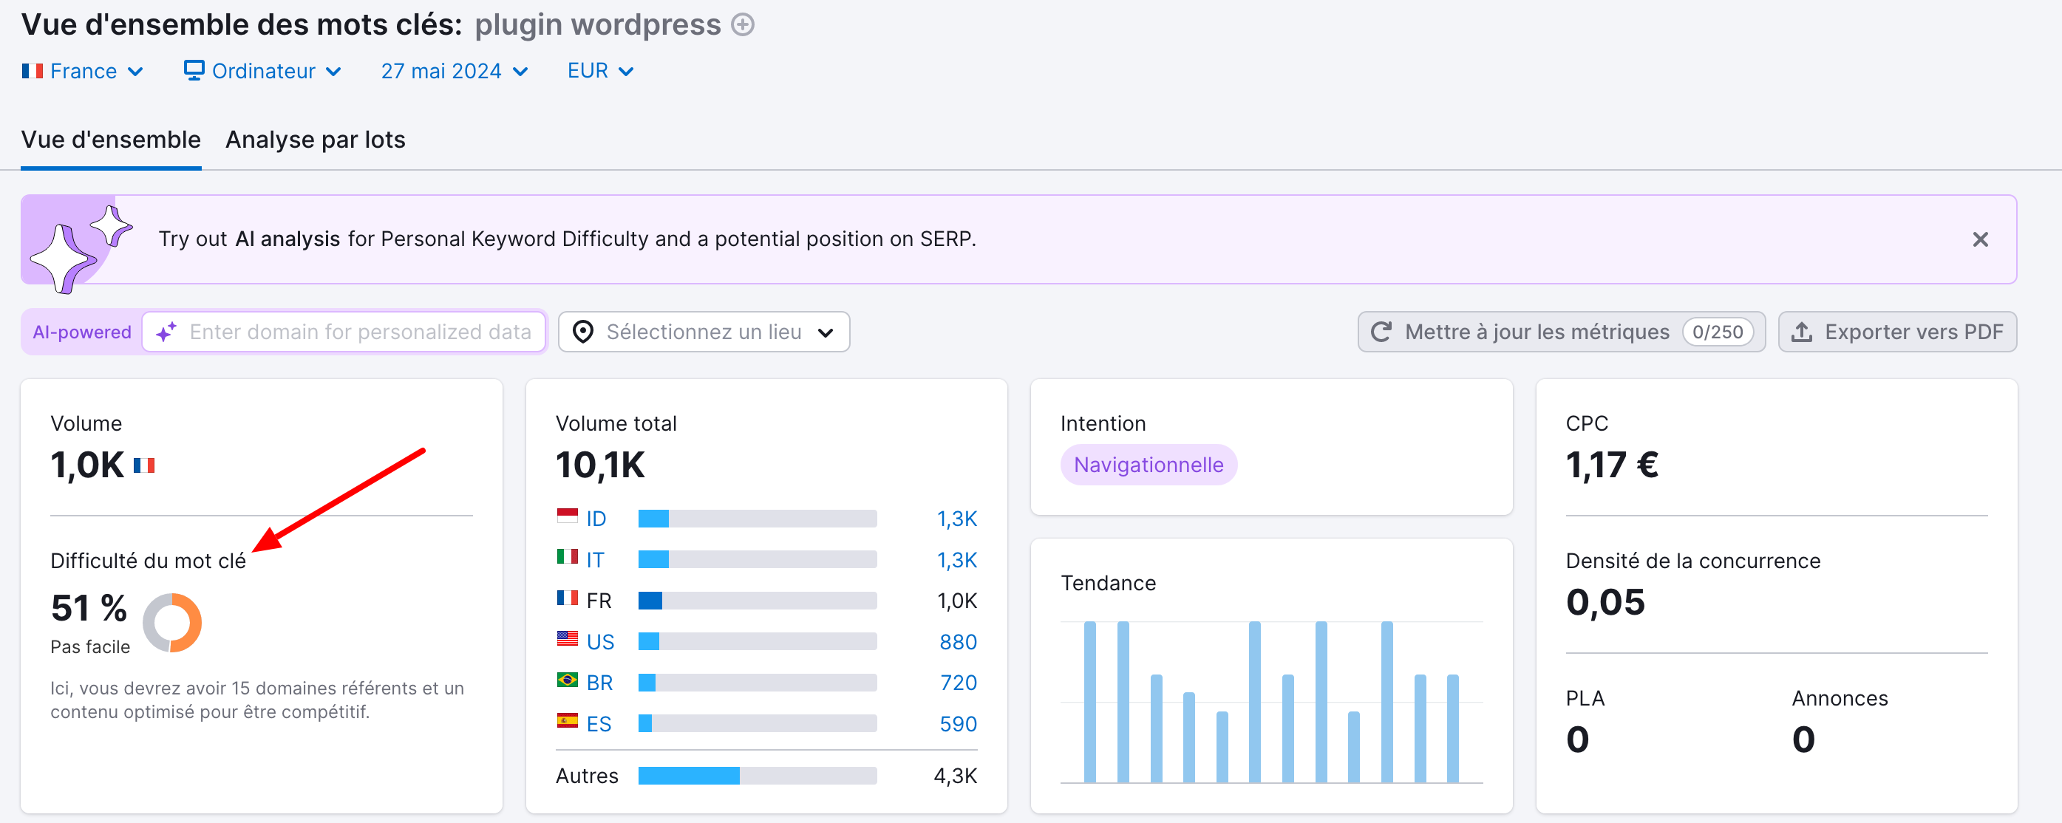2062x823 pixels.
Task: Click the 4,3K Autres value
Action: point(955,776)
